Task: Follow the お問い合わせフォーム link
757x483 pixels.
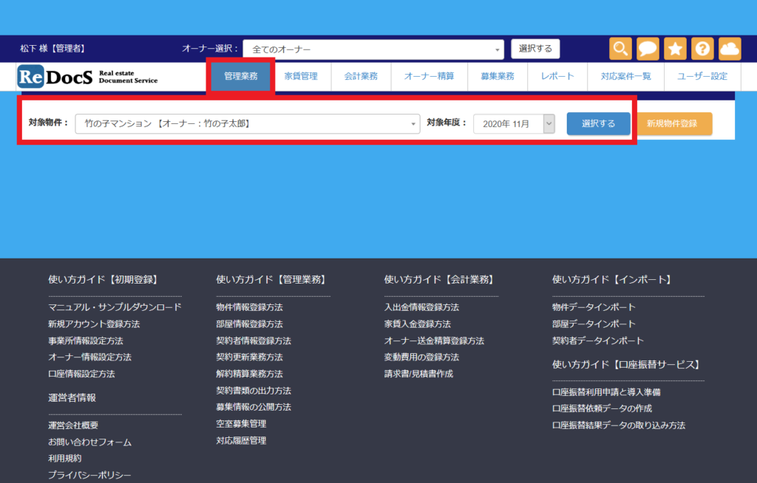Action: 89,442
